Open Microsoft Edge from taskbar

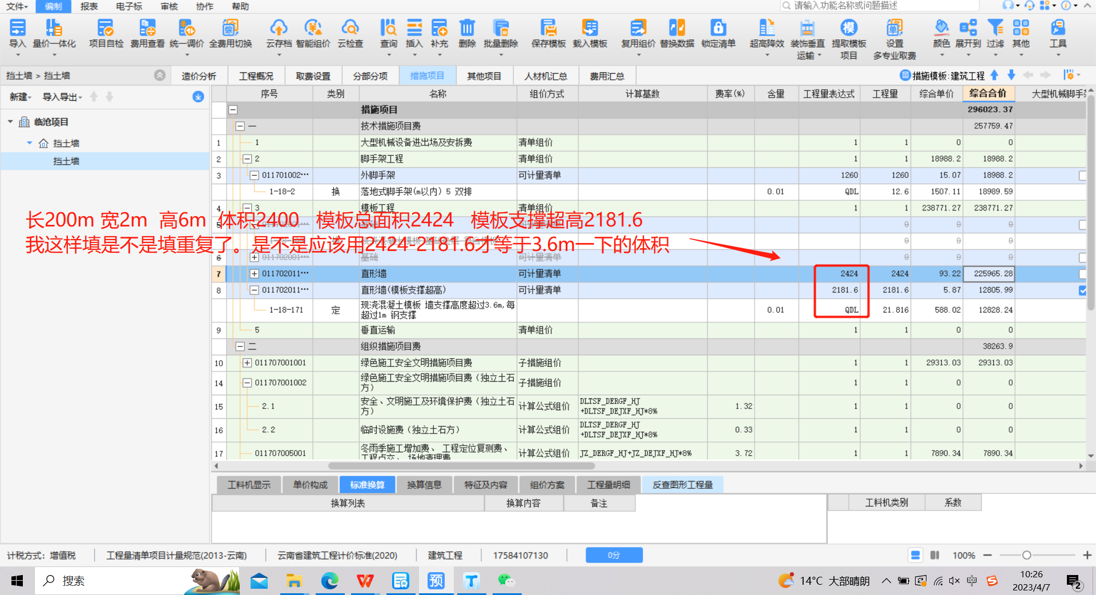tap(329, 581)
